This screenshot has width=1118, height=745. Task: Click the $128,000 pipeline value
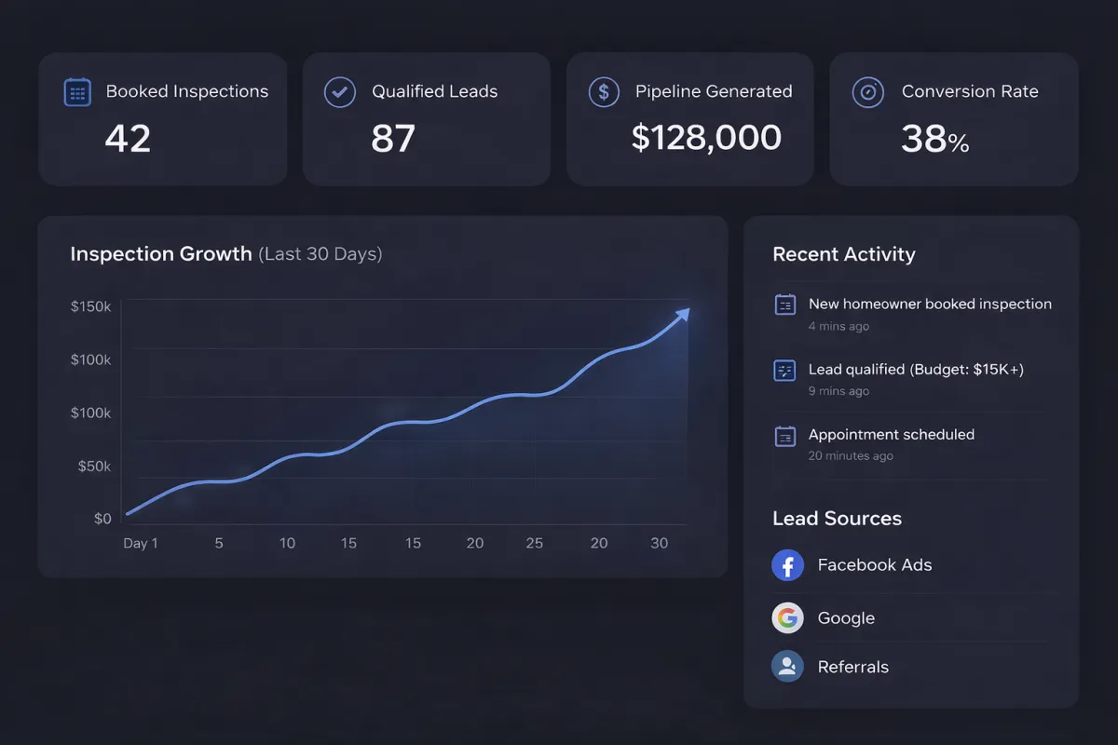[706, 138]
